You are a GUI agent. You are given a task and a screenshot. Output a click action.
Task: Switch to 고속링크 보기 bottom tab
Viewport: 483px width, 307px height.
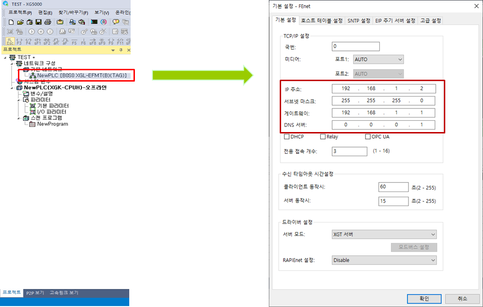[x=64, y=293]
